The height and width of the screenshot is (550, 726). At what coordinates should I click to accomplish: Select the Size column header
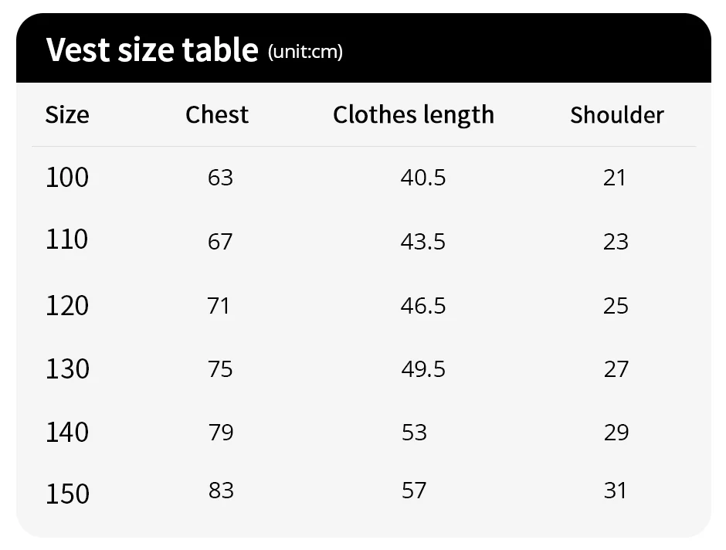67,115
